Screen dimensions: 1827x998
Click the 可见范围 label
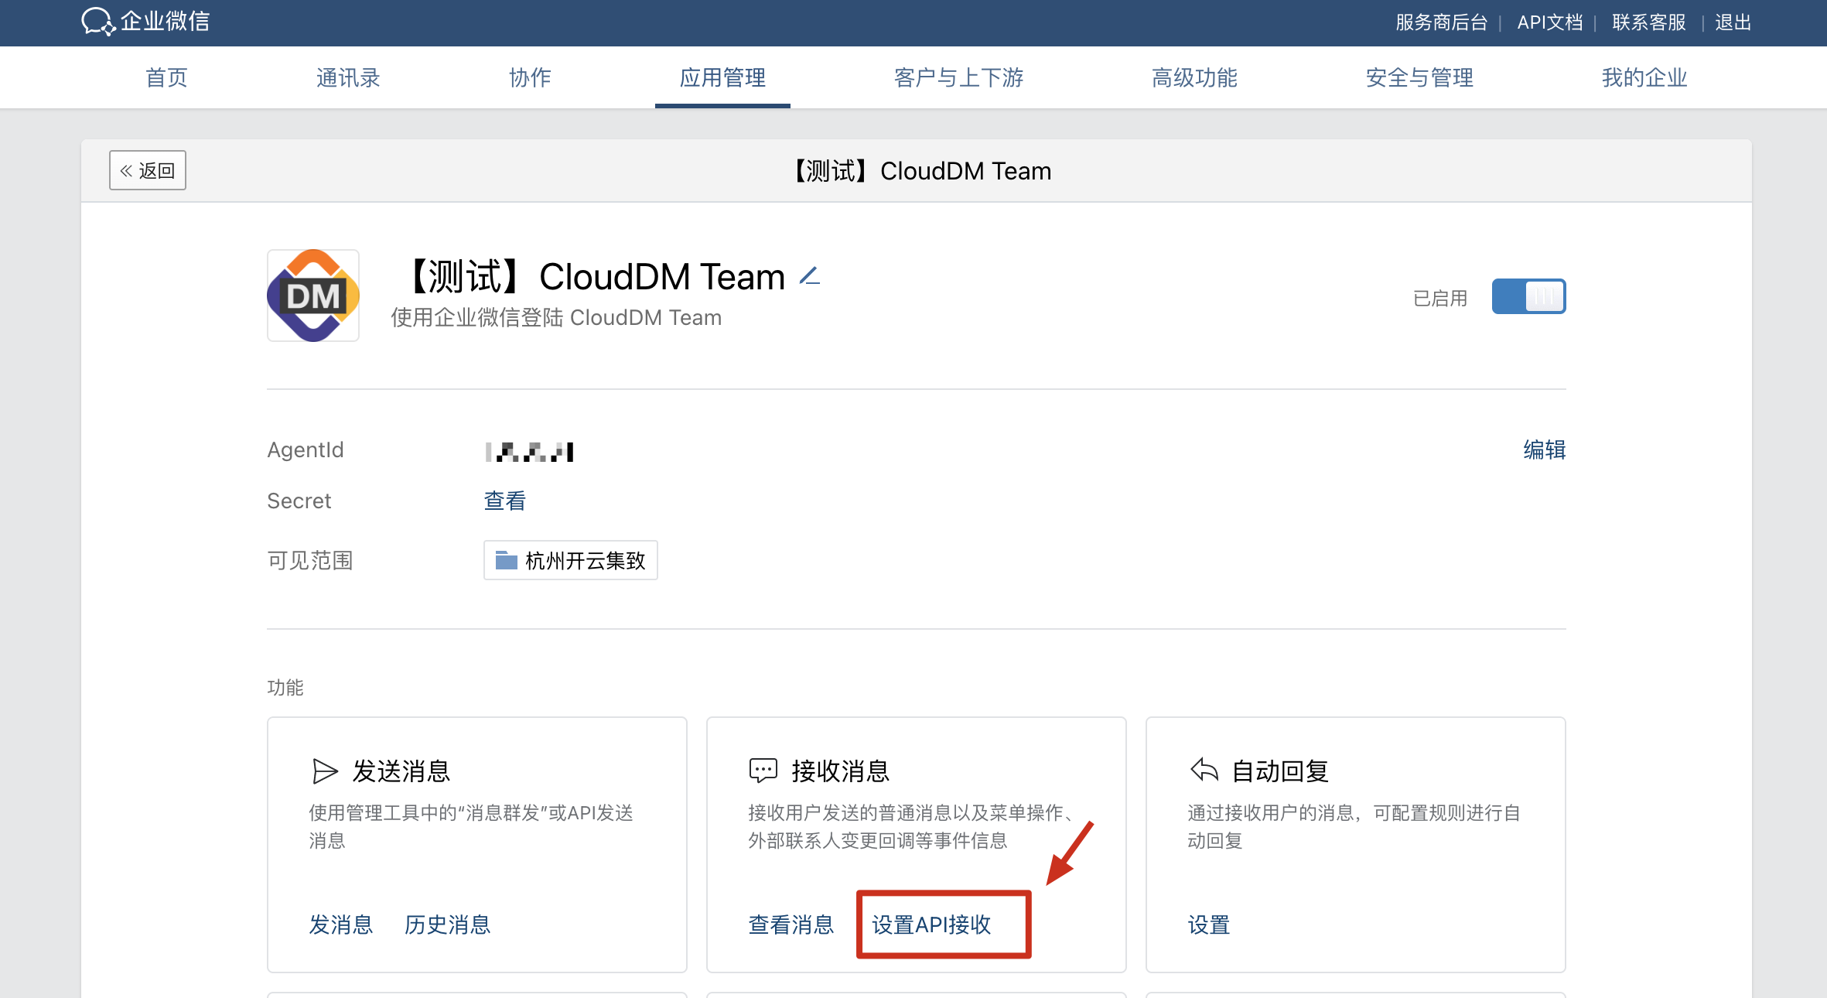pyautogui.click(x=310, y=560)
